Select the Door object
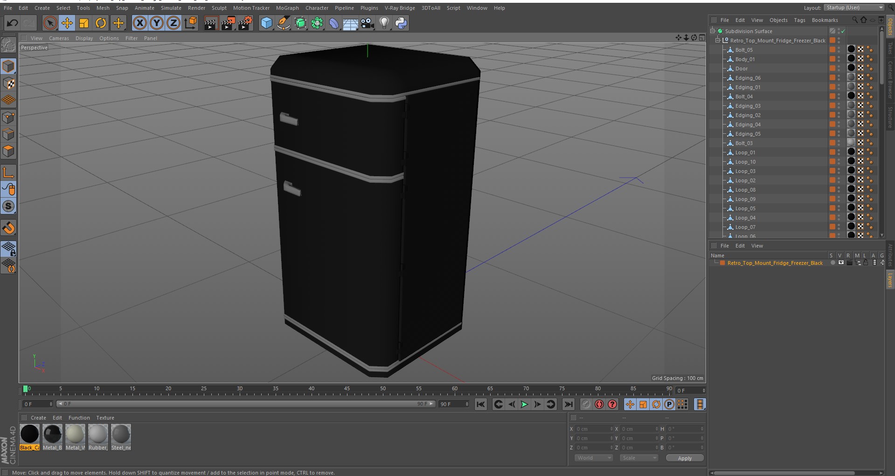The width and height of the screenshot is (895, 476). pos(741,69)
